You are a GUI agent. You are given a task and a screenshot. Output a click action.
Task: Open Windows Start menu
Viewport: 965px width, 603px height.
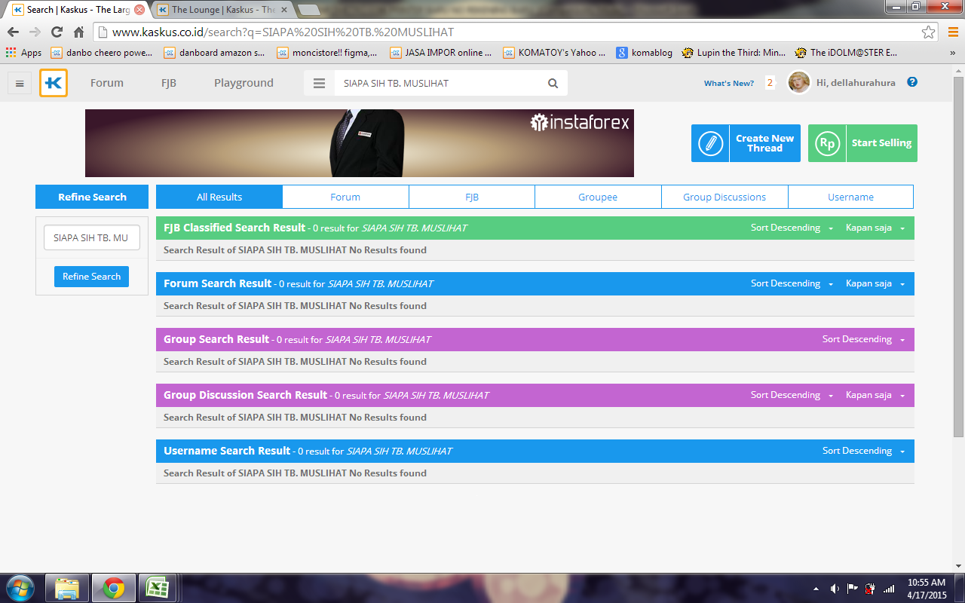click(x=20, y=588)
